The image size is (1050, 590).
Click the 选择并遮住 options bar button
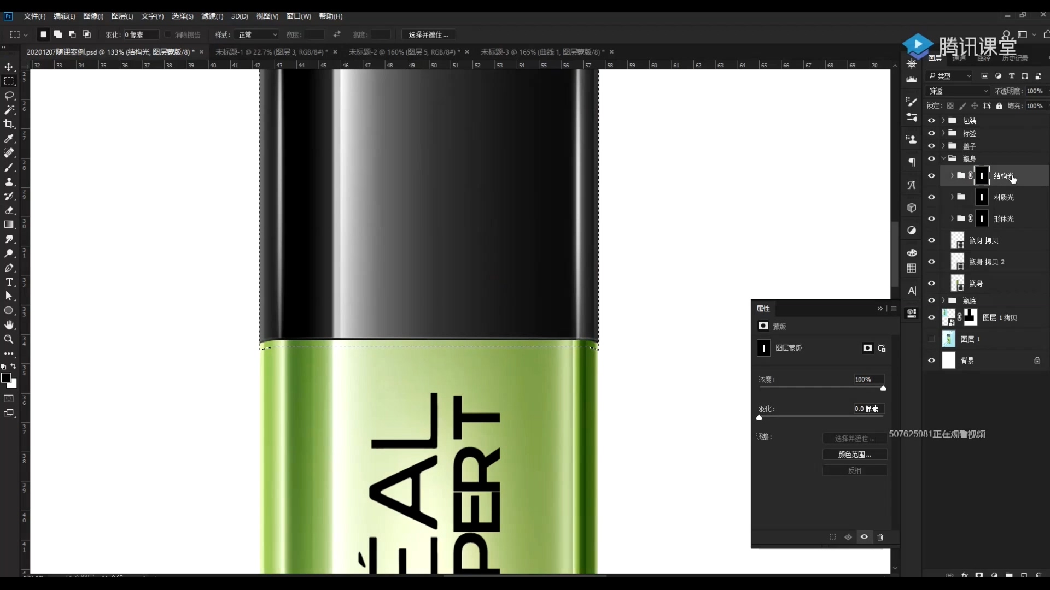[x=428, y=34]
